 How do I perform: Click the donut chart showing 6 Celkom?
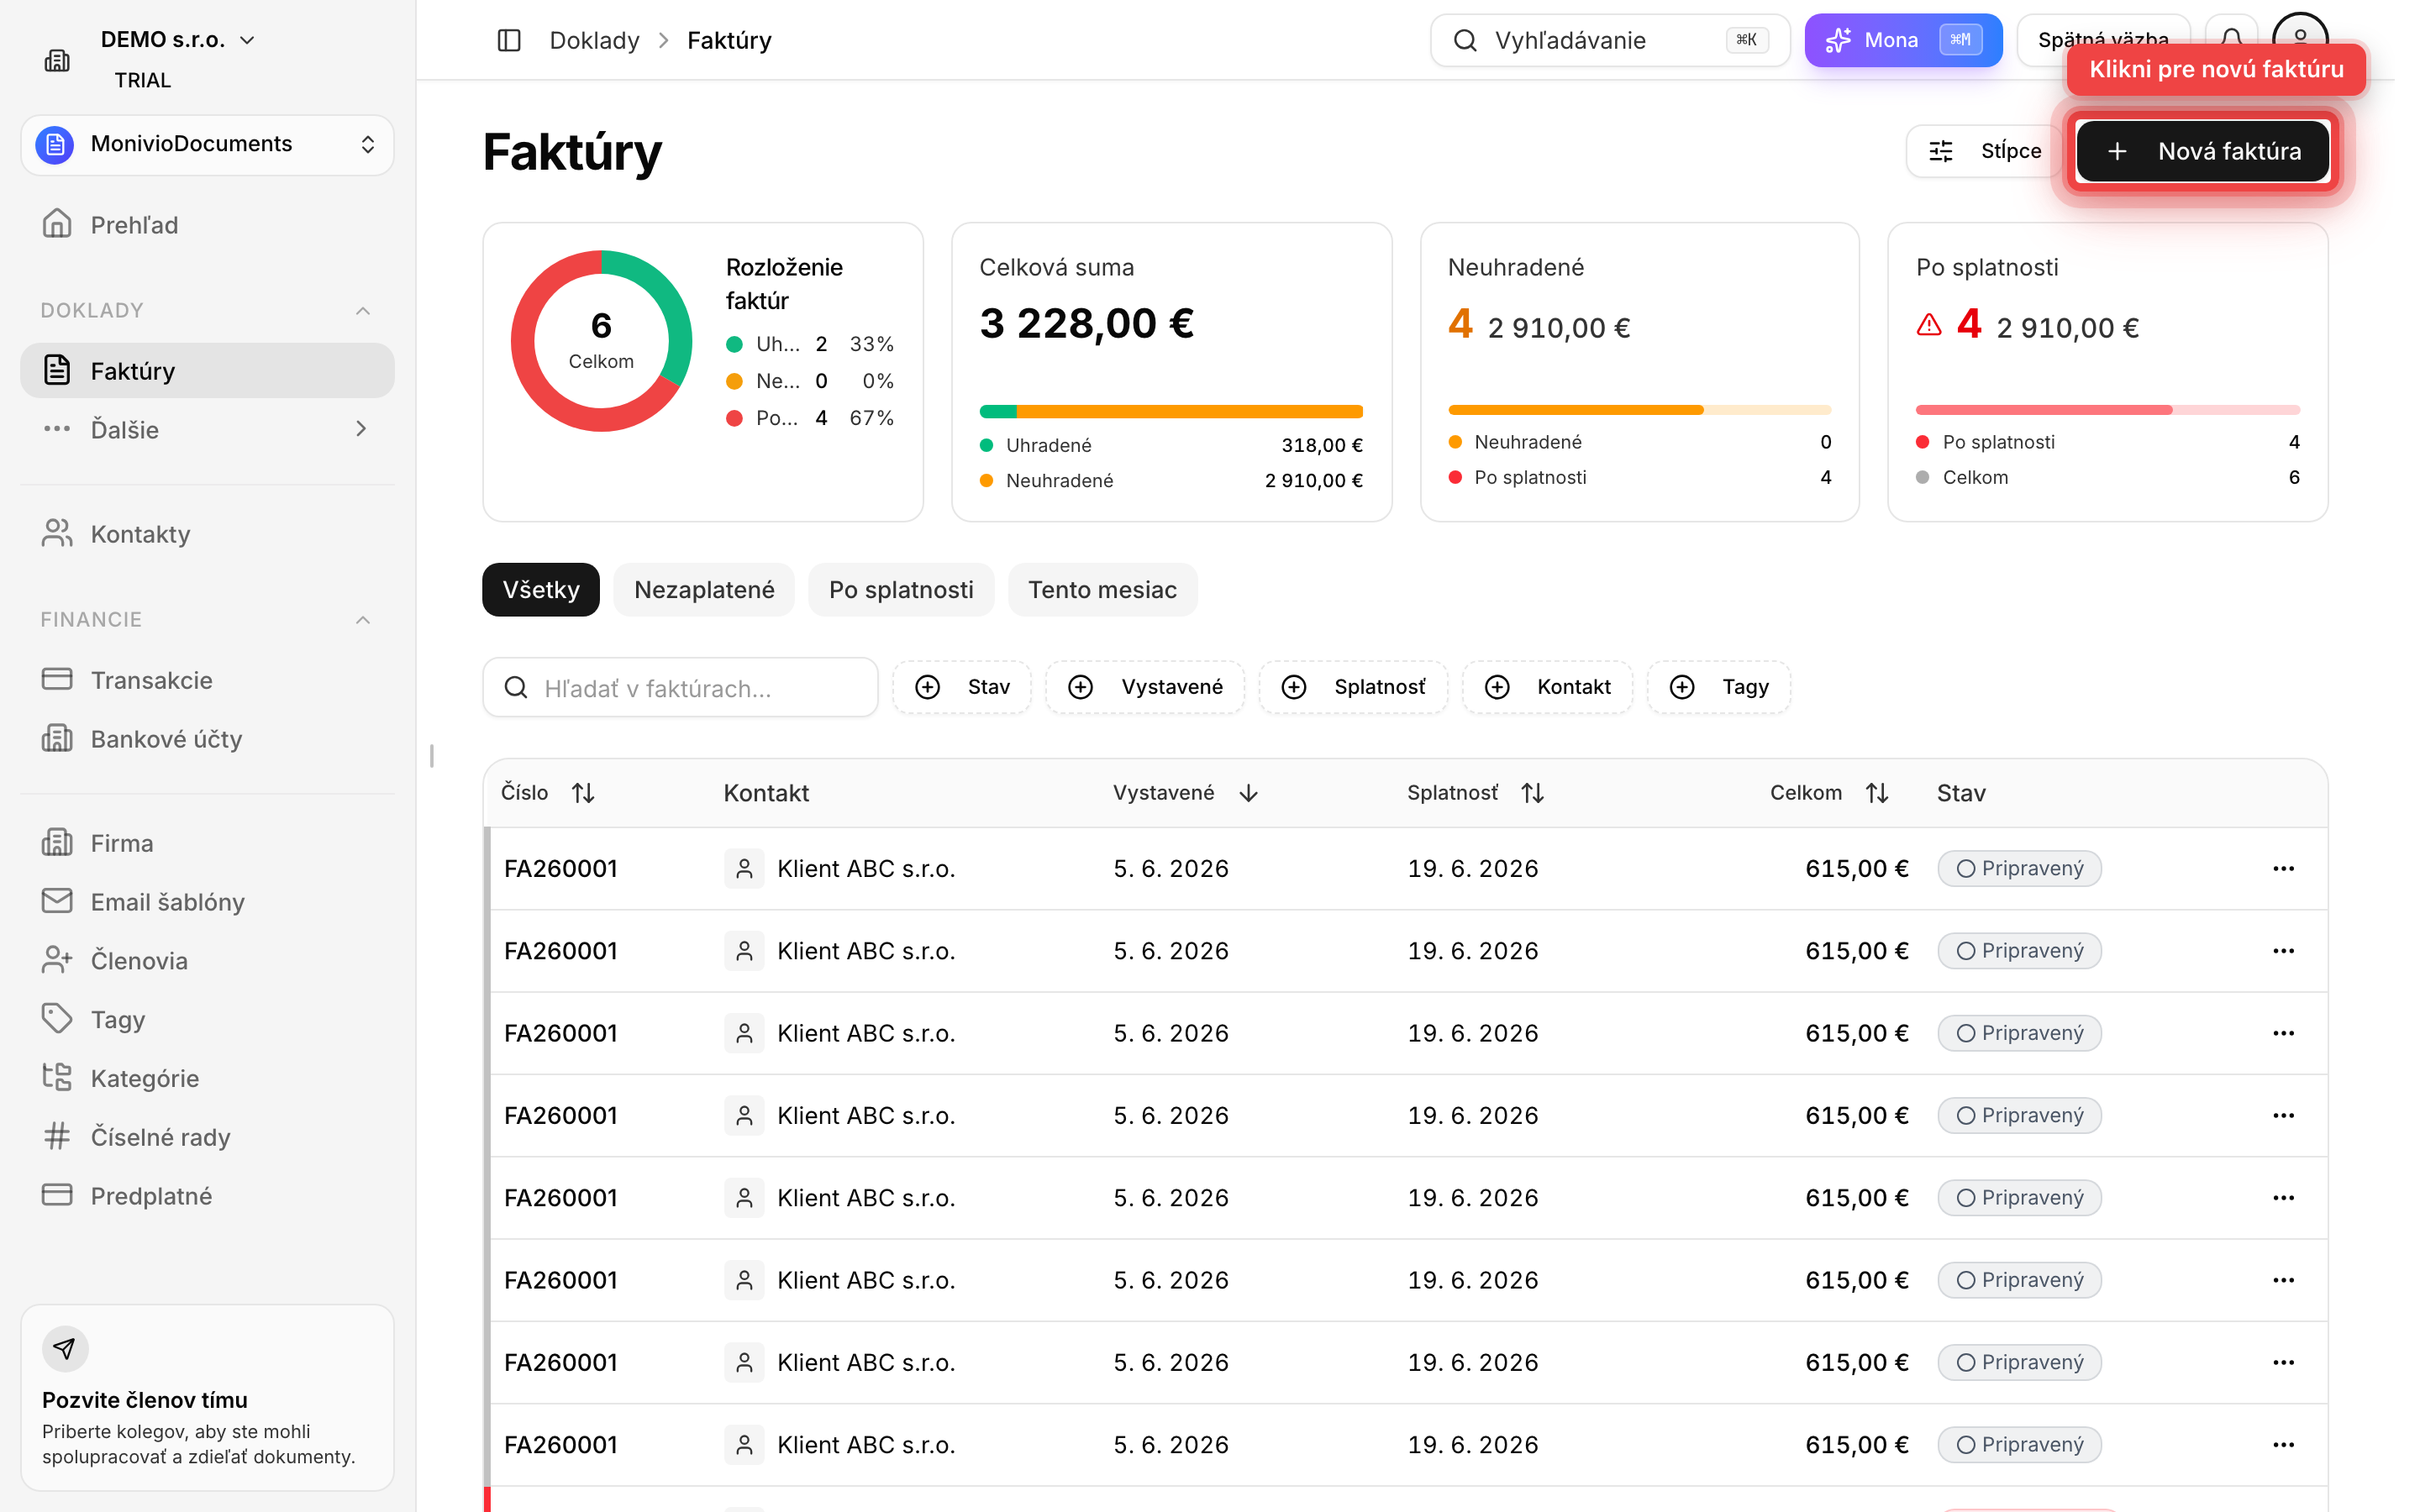tap(601, 341)
